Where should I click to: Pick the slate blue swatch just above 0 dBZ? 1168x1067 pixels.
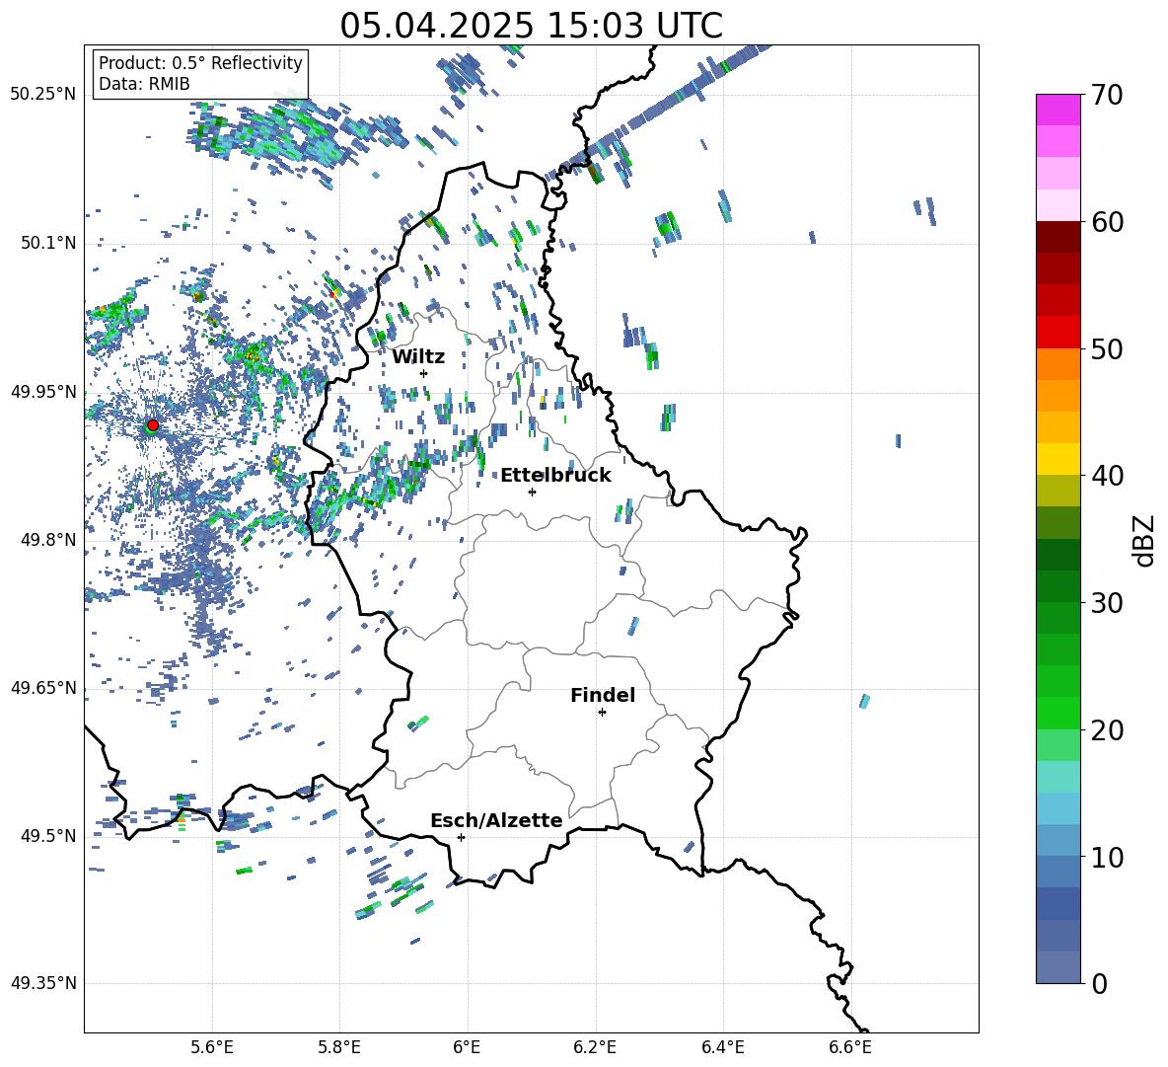(x=1058, y=967)
